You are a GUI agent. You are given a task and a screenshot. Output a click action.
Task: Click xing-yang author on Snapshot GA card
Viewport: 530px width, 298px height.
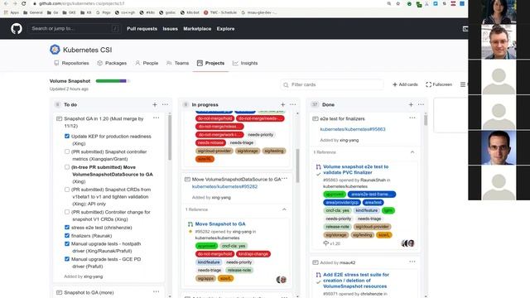[93, 276]
